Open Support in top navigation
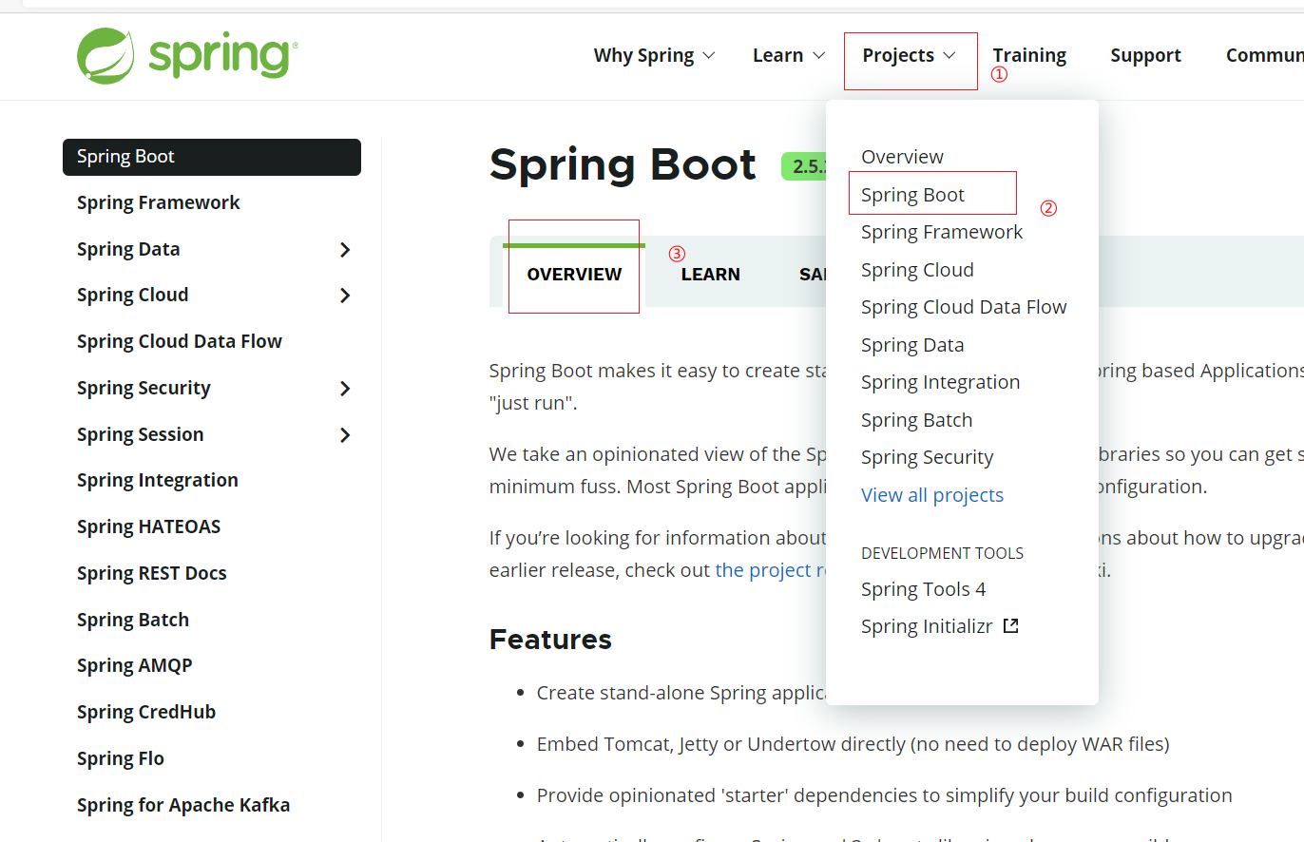1304x842 pixels. [x=1145, y=55]
